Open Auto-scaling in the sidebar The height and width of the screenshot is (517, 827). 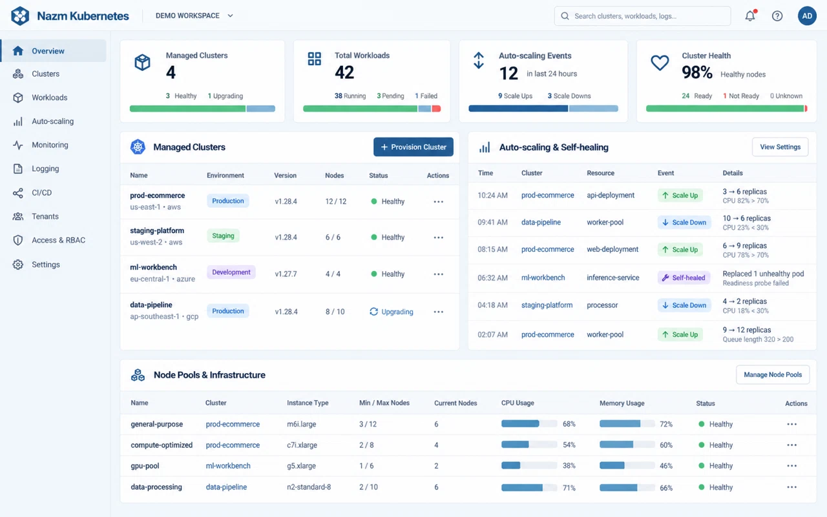pos(54,121)
